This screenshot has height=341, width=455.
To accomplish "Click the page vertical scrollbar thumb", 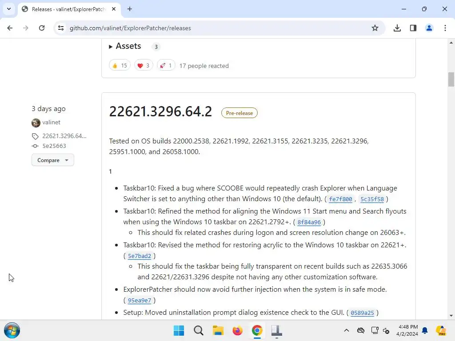I will [451, 79].
